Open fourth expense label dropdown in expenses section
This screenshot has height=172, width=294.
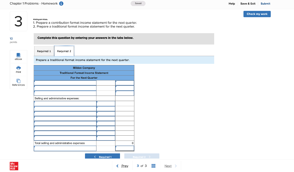click(x=65, y=118)
